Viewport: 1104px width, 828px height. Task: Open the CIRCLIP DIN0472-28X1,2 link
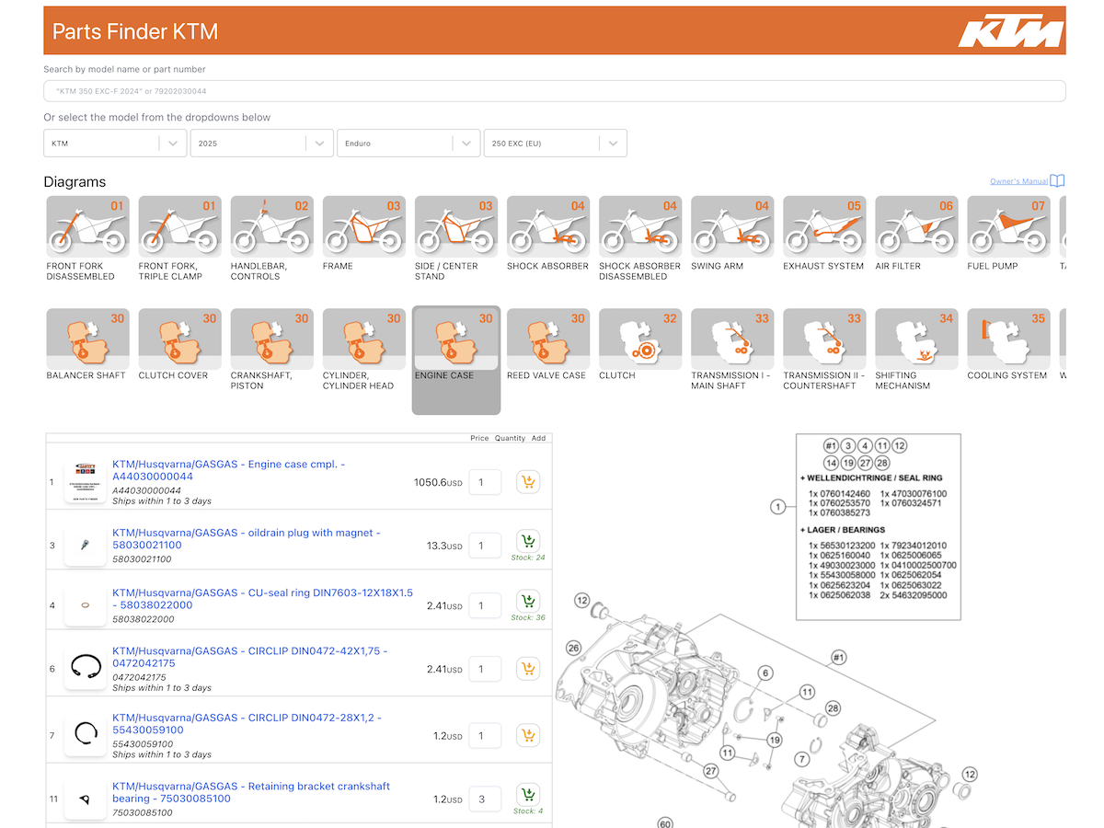tap(247, 723)
